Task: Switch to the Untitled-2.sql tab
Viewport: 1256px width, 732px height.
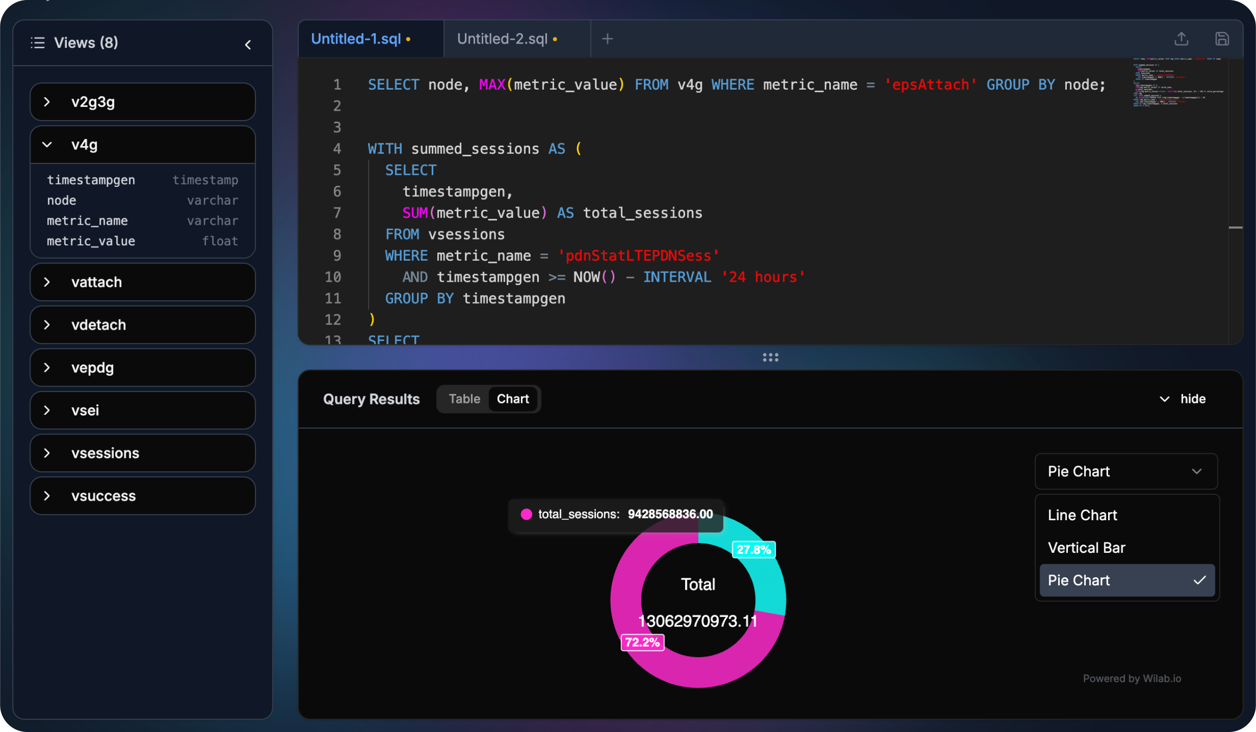Action: tap(502, 39)
